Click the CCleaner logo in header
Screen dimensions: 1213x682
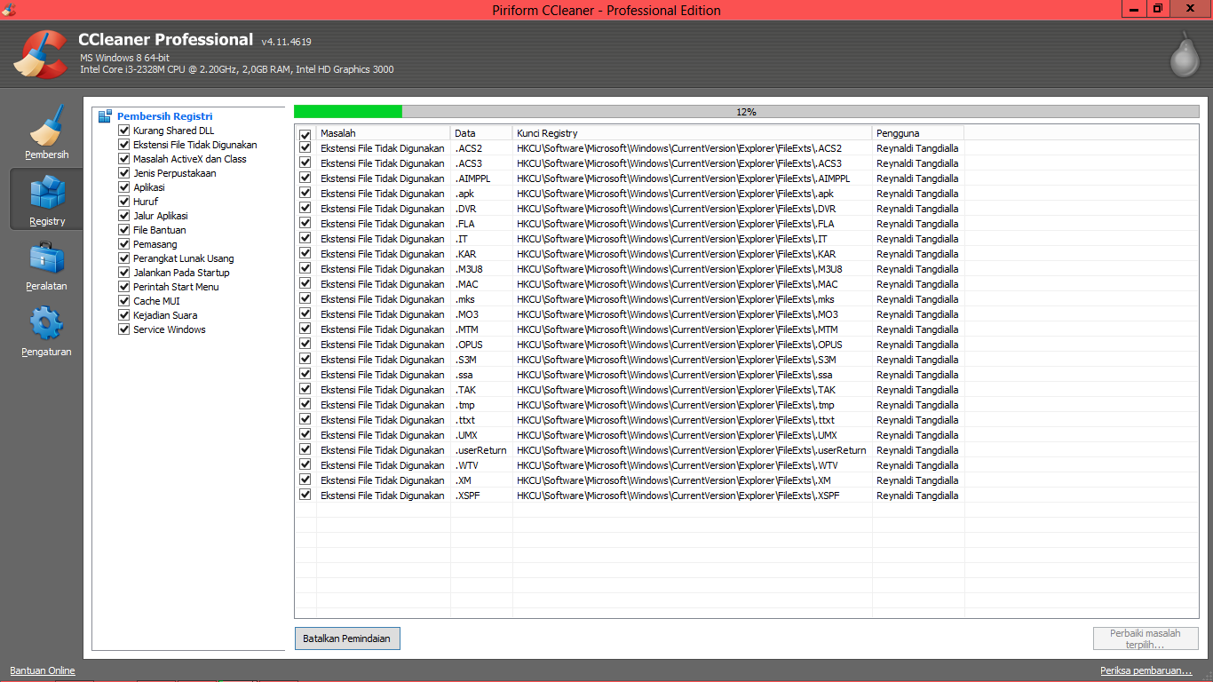coord(41,54)
